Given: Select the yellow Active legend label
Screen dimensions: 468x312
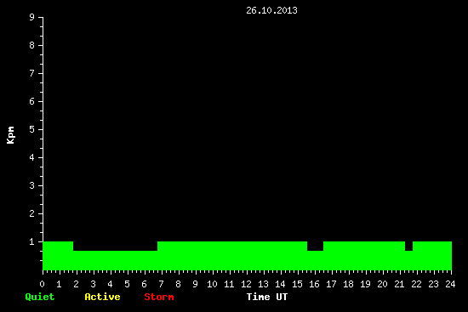Looking at the screenshot, I should 102,297.
